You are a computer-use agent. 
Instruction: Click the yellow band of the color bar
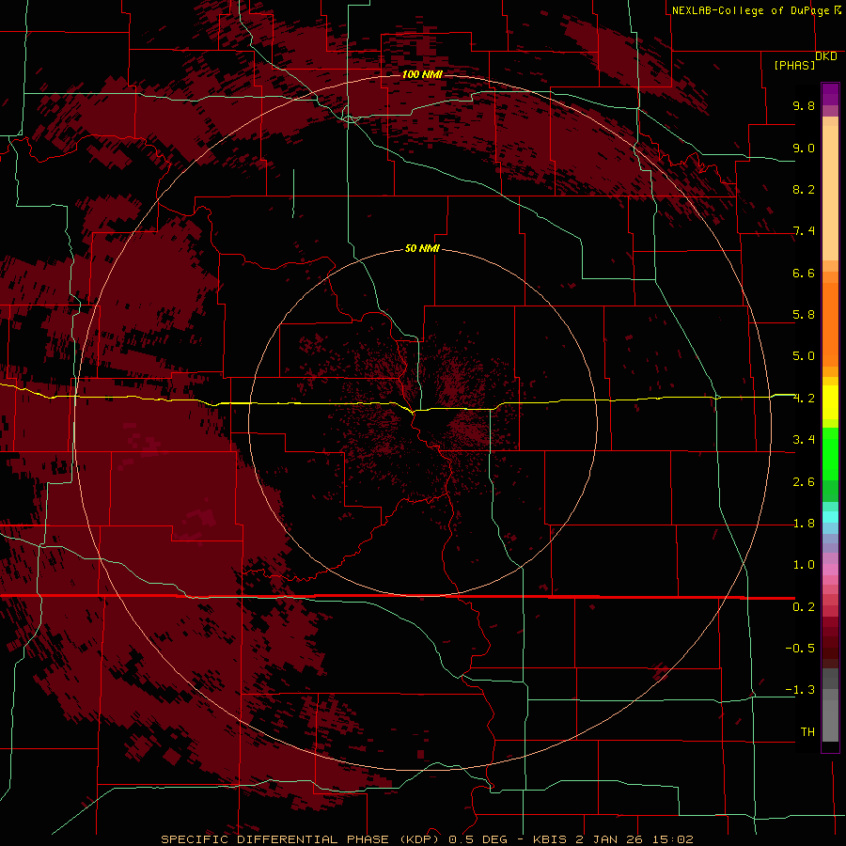[830, 402]
